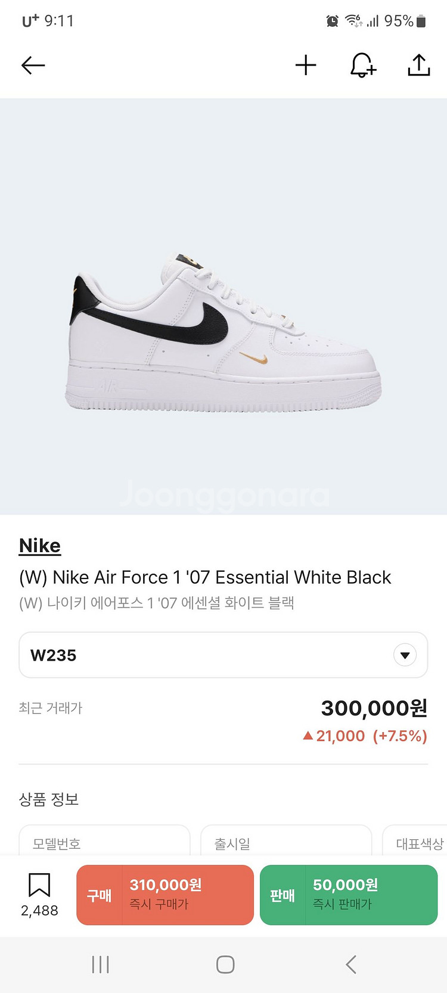This screenshot has width=447, height=993.
Task: Tap the 300,000원 recent trade price
Action: point(374,708)
